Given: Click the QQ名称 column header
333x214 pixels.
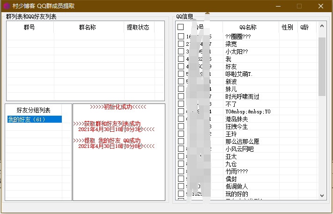Looking at the screenshot, I should [248, 27].
